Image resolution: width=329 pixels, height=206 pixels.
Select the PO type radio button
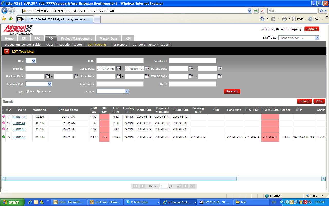click(28, 91)
